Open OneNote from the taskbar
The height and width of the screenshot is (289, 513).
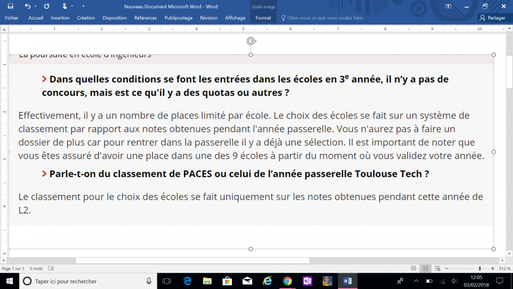pyautogui.click(x=307, y=281)
